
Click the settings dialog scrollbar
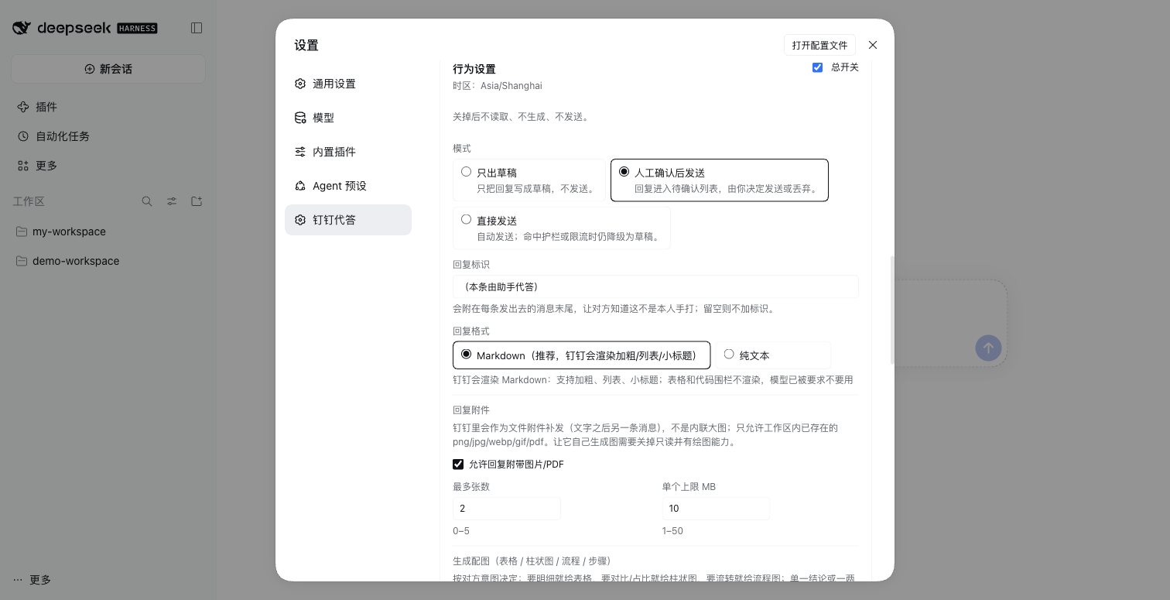point(891,310)
